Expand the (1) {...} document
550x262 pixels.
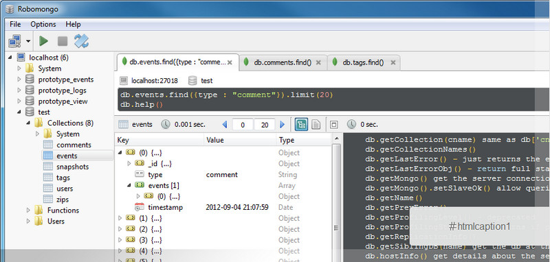120,218
